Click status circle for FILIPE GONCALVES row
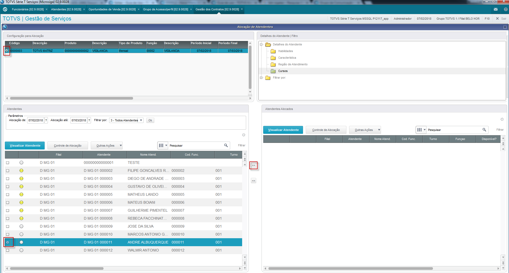 tap(21, 170)
